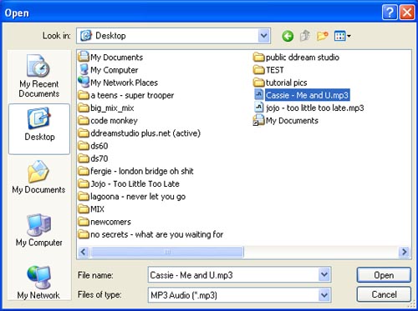This screenshot has height=311, width=418.
Task: Select 'fergie - london bridge oh shit' folder
Action: click(136, 171)
